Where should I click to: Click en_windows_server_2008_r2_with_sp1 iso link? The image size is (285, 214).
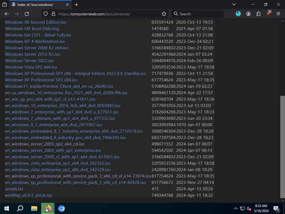tap(62, 157)
